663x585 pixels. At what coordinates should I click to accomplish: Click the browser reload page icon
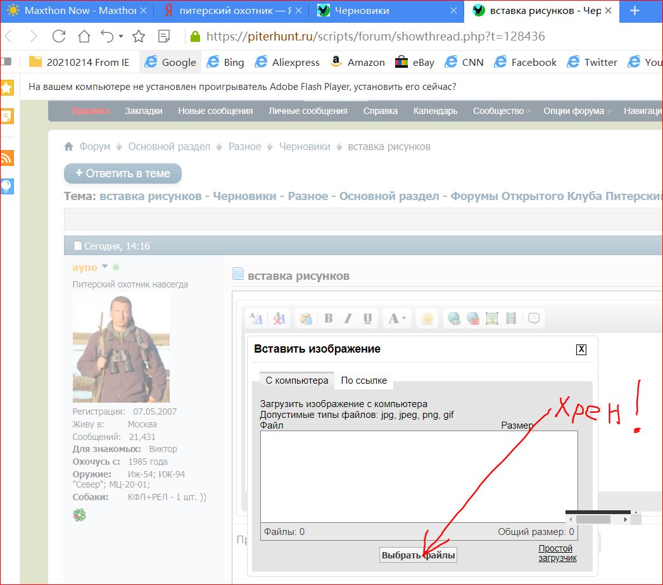click(59, 36)
